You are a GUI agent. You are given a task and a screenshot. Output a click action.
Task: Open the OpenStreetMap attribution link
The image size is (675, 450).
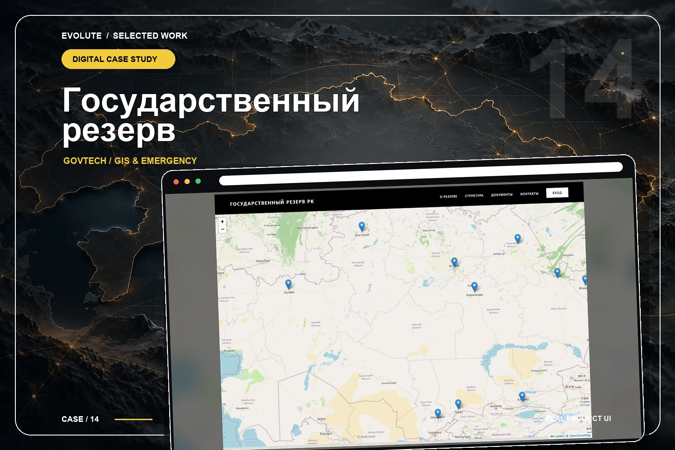580,435
